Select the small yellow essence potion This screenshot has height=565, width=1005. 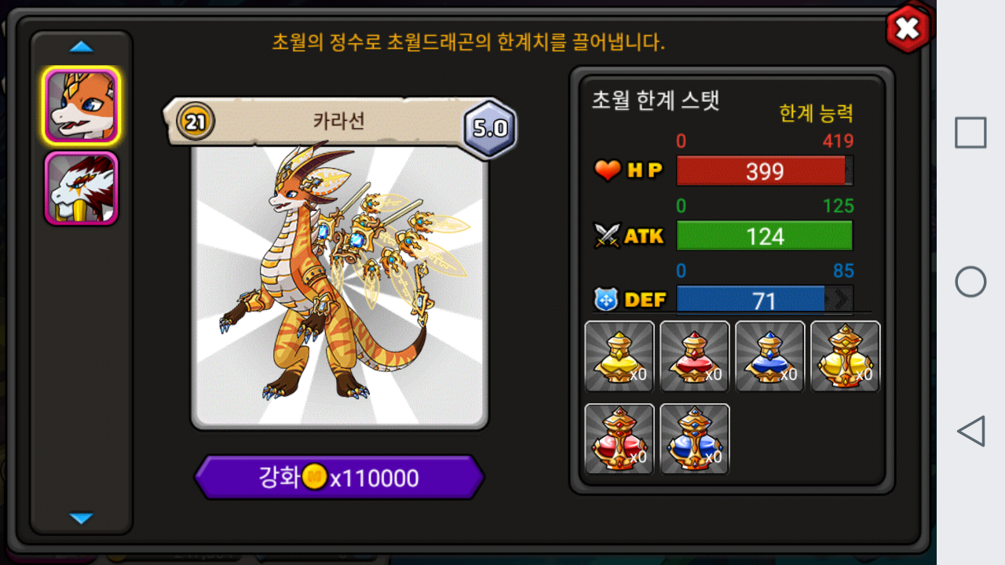[619, 356]
